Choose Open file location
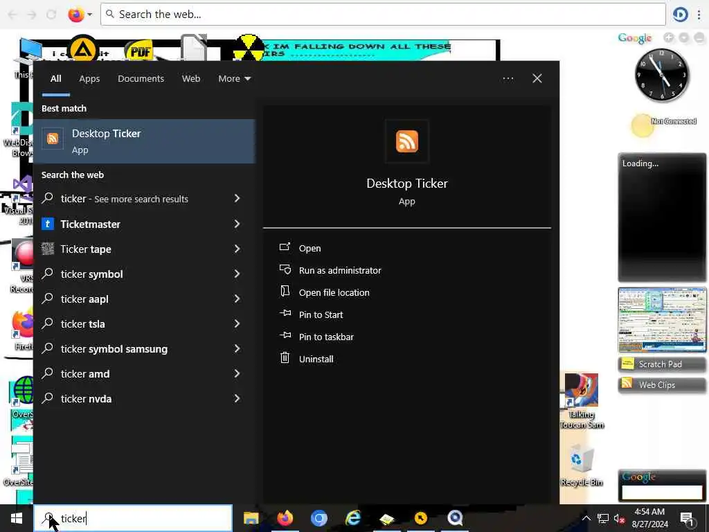 pyautogui.click(x=334, y=292)
